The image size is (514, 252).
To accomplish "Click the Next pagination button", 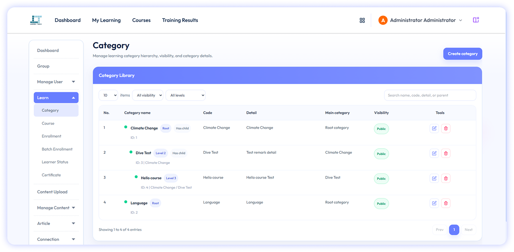I will 469,230.
